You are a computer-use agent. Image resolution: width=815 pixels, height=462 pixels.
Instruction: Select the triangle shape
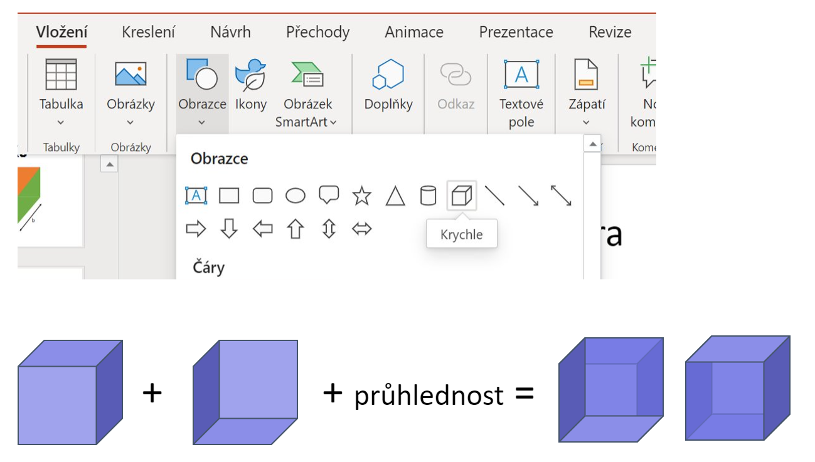point(395,196)
